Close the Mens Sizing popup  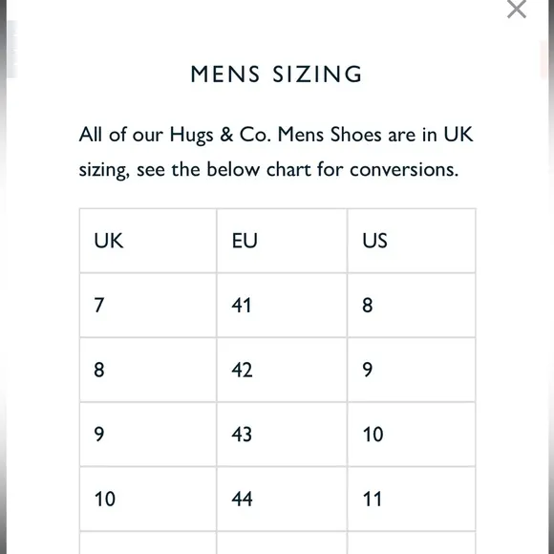(x=517, y=9)
